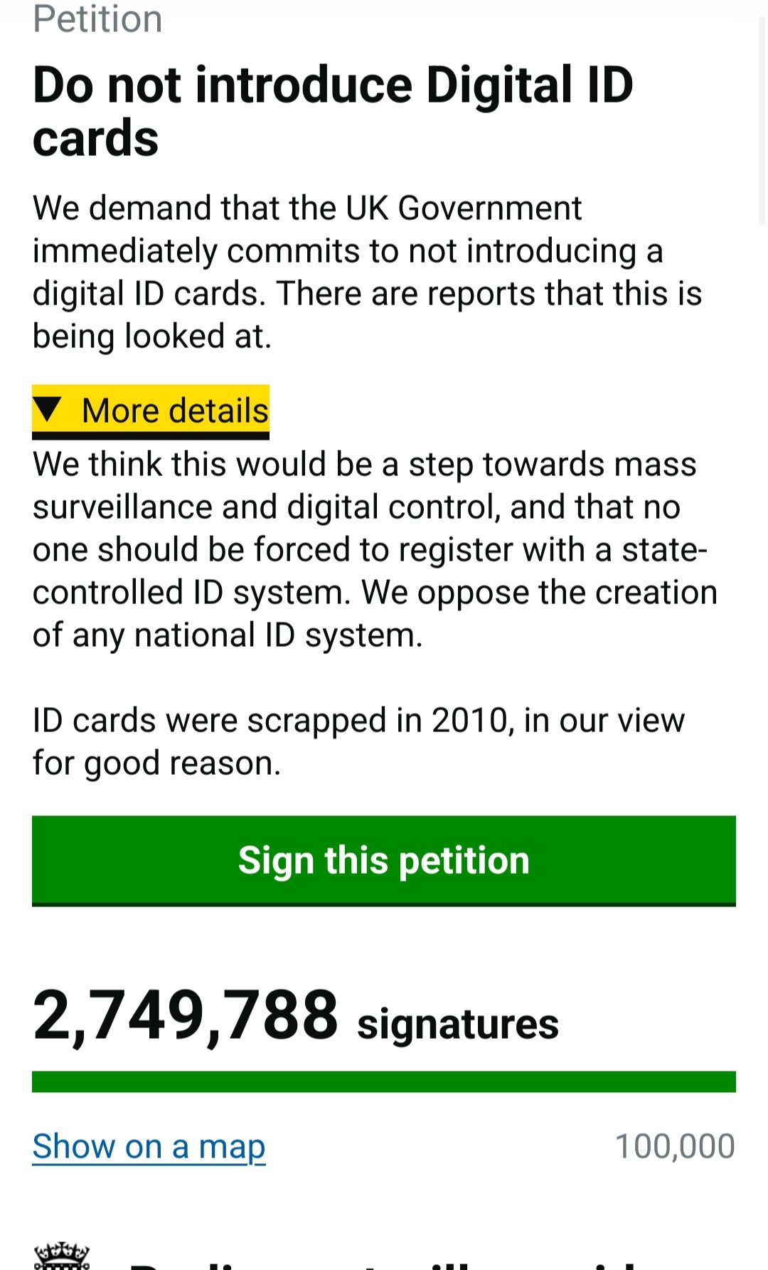Click the grey Petition label at the top
This screenshot has height=1270, width=768.
click(x=97, y=19)
